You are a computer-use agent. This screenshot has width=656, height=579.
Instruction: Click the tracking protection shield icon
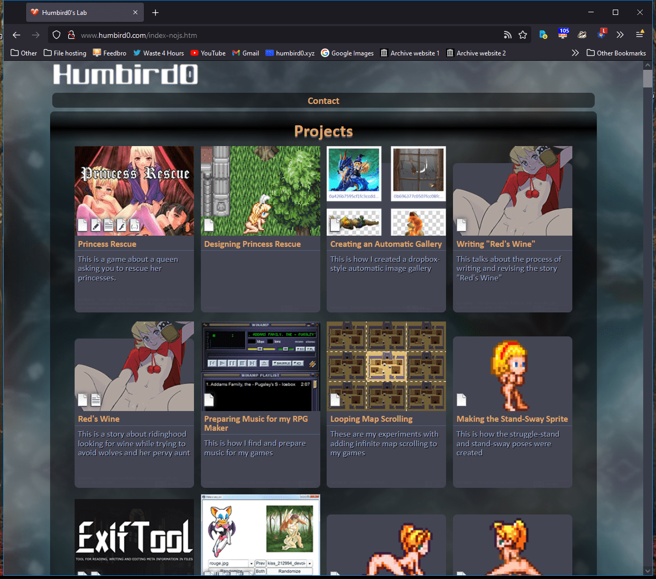tap(56, 35)
